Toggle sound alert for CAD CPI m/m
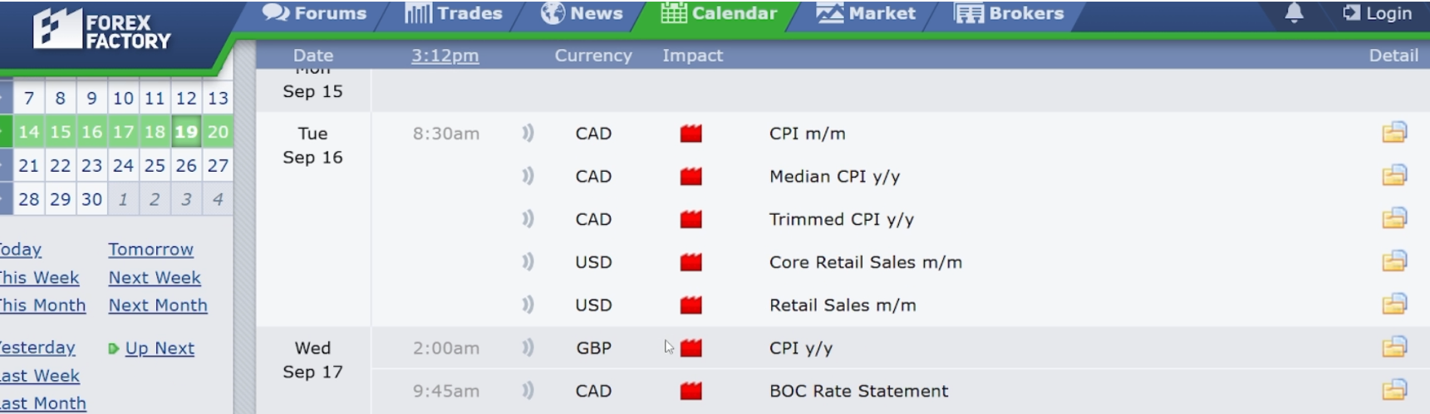The width and height of the screenshot is (1430, 414). 528,133
